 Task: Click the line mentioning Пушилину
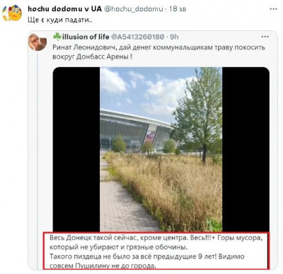point(103,266)
